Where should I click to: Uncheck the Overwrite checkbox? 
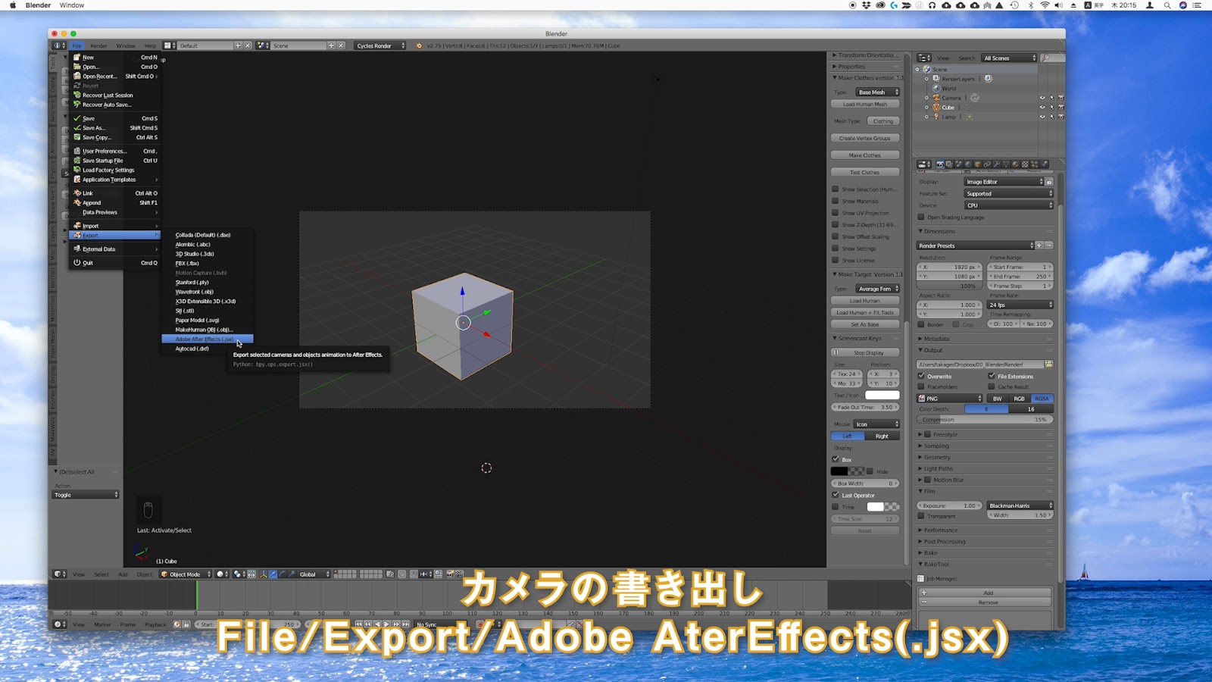(922, 376)
